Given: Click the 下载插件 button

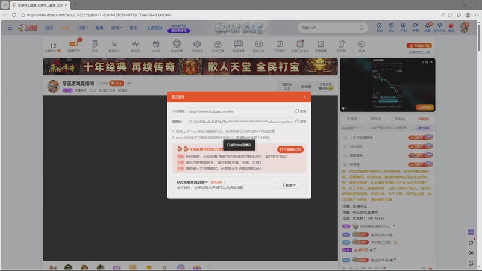Looking at the screenshot, I should click(x=289, y=185).
